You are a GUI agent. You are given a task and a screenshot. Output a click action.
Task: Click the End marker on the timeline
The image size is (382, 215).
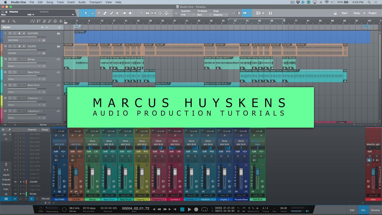366,26
